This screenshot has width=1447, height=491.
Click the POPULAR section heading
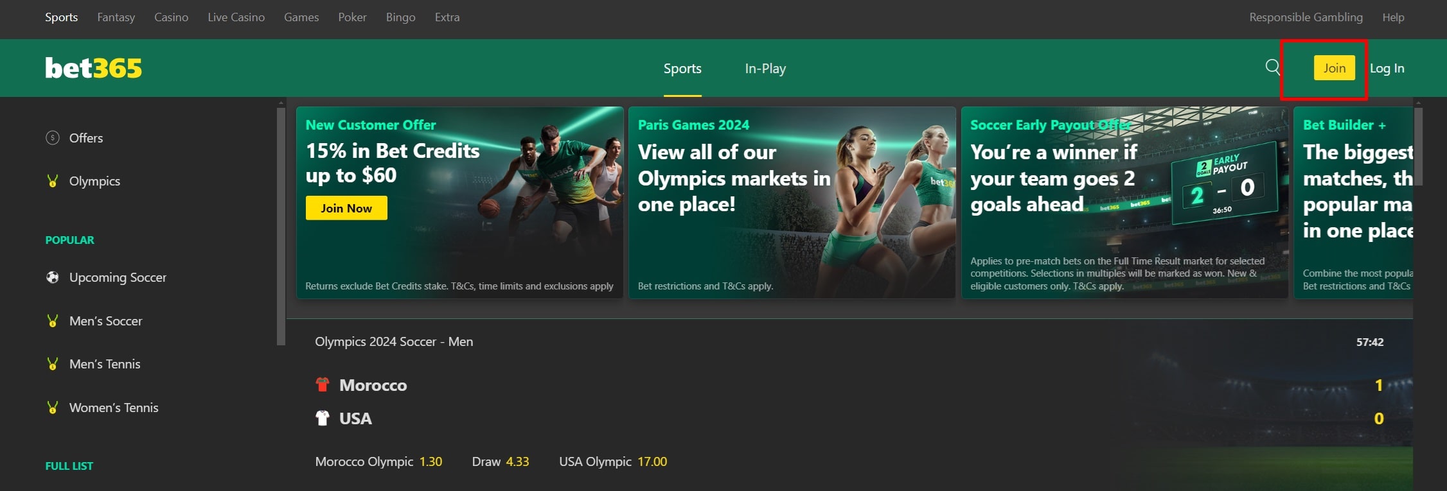point(69,240)
